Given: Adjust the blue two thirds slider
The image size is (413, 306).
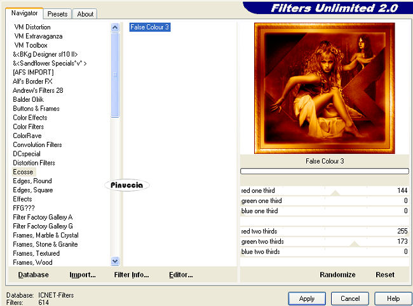Looking at the screenshot, I should pos(324,251).
